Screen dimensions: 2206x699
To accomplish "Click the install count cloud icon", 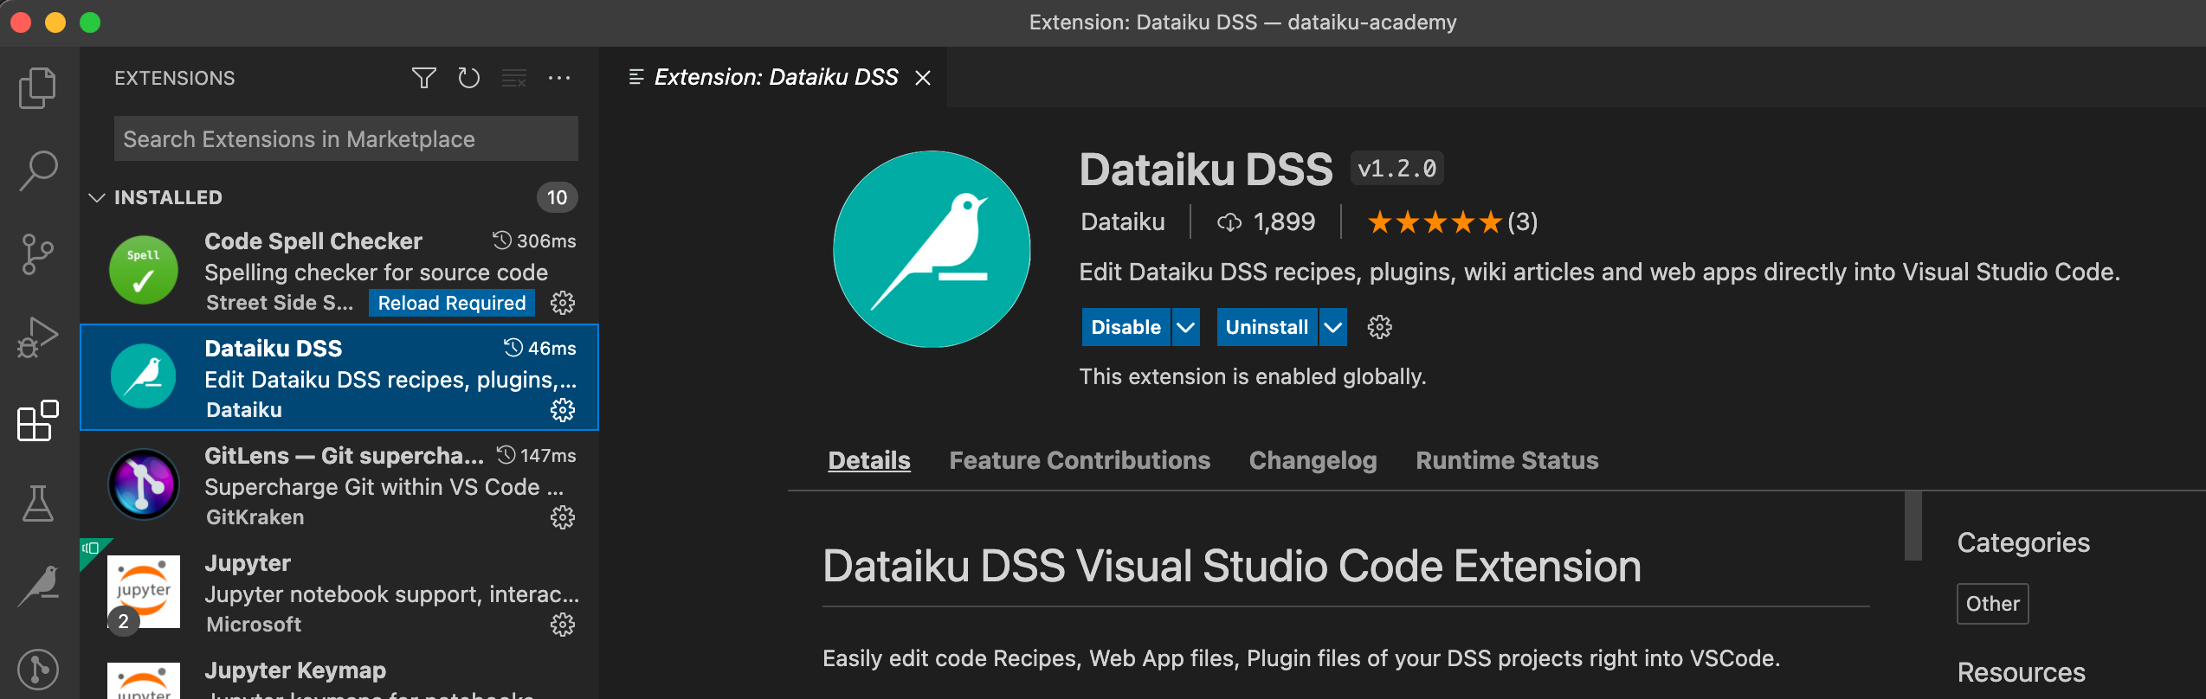I will (1229, 222).
